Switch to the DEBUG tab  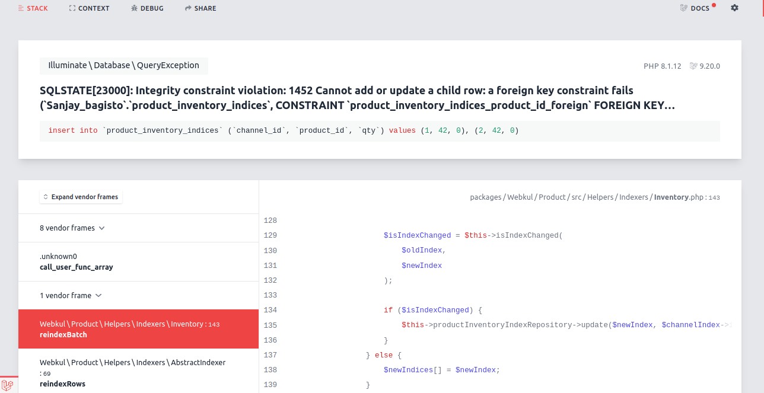(147, 8)
